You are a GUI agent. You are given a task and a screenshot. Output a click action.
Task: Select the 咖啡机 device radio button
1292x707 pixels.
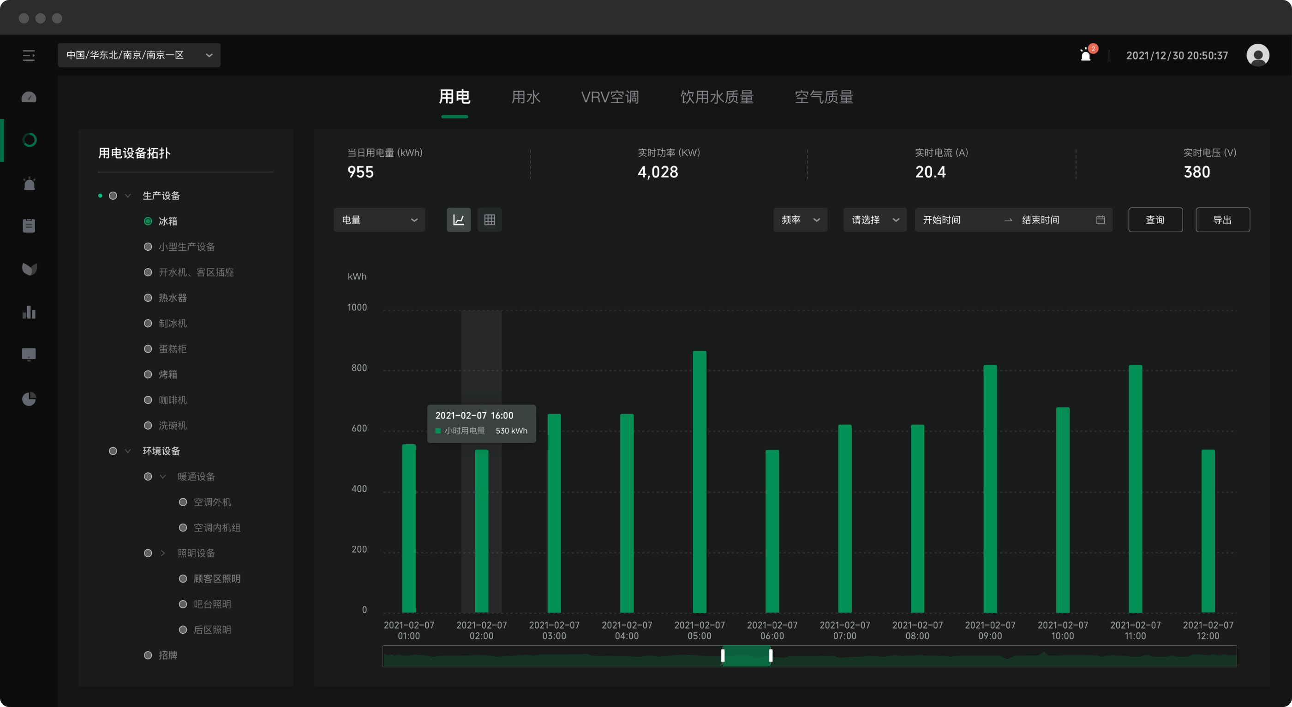(148, 400)
